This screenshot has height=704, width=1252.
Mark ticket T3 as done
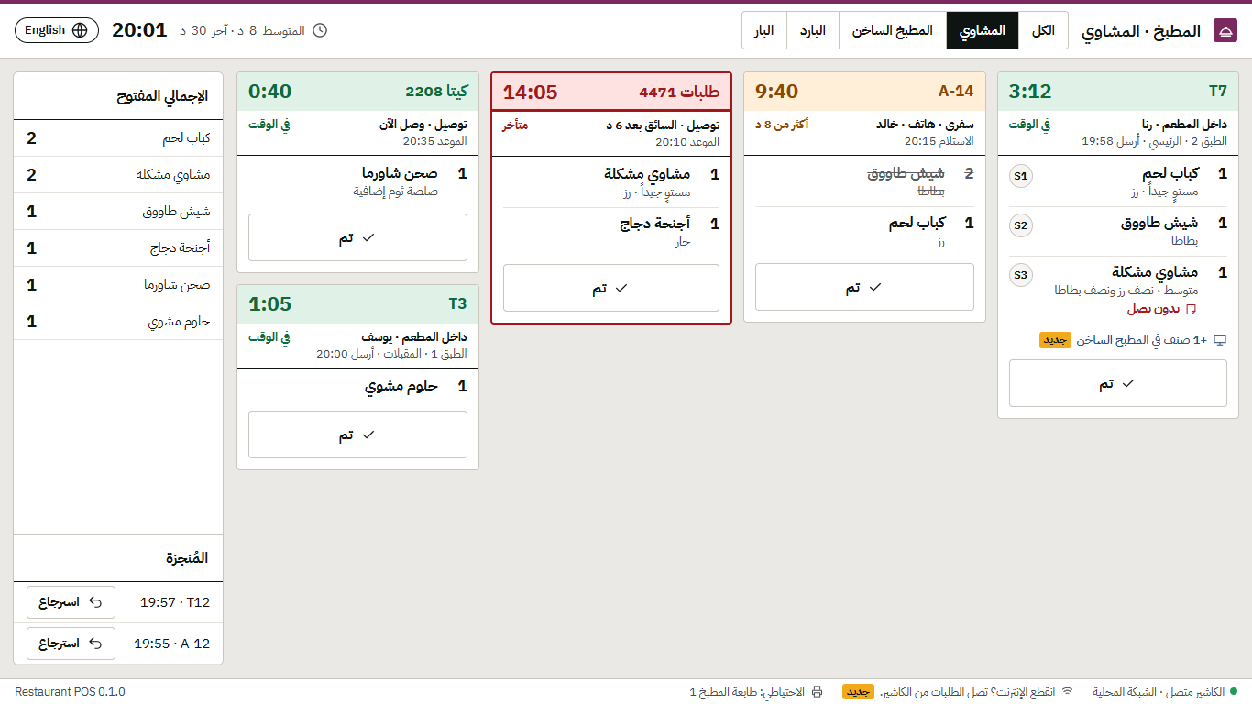357,434
